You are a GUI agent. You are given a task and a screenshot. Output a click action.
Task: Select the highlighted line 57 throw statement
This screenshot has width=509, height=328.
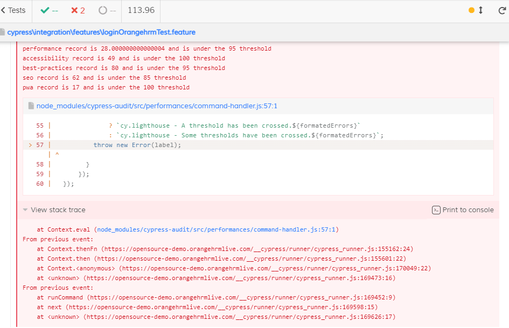pyautogui.click(x=137, y=145)
